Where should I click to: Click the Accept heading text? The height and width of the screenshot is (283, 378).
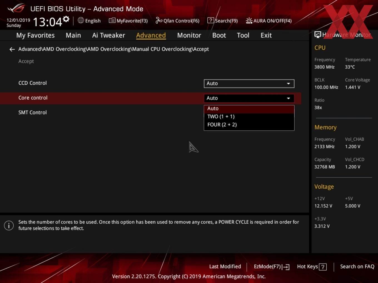pyautogui.click(x=26, y=61)
